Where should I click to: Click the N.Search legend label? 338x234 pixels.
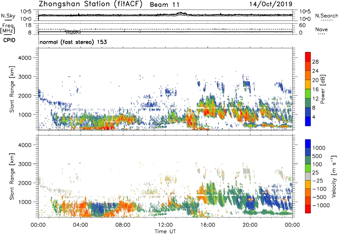pos(327,16)
